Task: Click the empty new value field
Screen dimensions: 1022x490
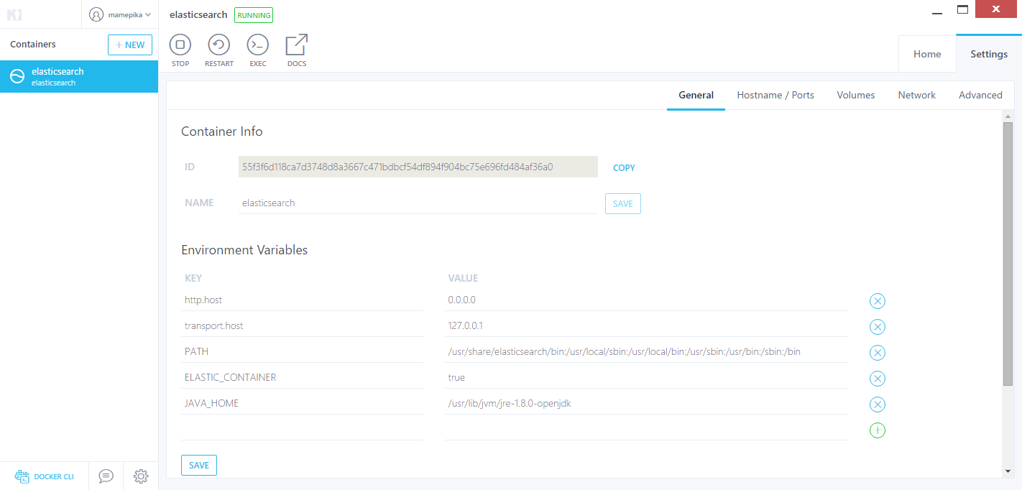Action: point(646,429)
